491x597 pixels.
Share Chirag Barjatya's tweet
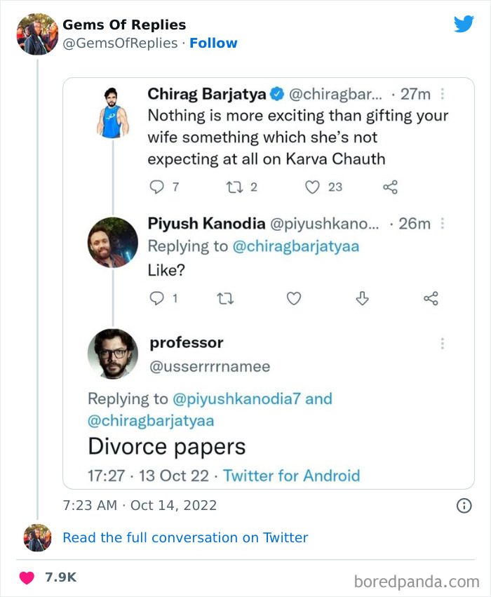coord(391,187)
